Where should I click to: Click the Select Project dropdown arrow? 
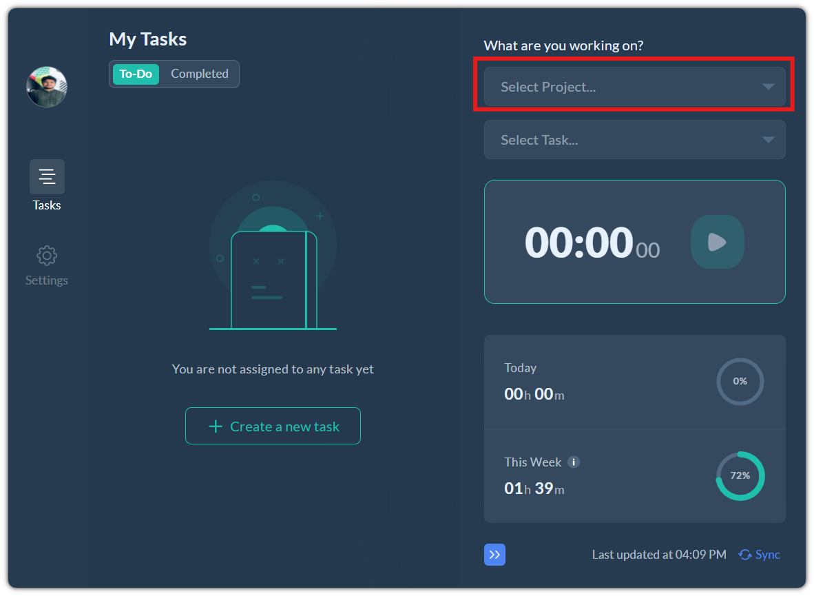(x=769, y=87)
